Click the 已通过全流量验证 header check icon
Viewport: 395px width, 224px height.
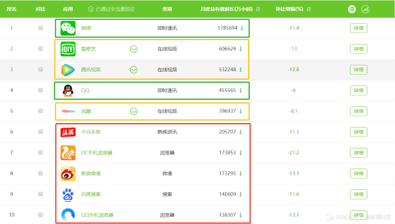click(x=90, y=9)
